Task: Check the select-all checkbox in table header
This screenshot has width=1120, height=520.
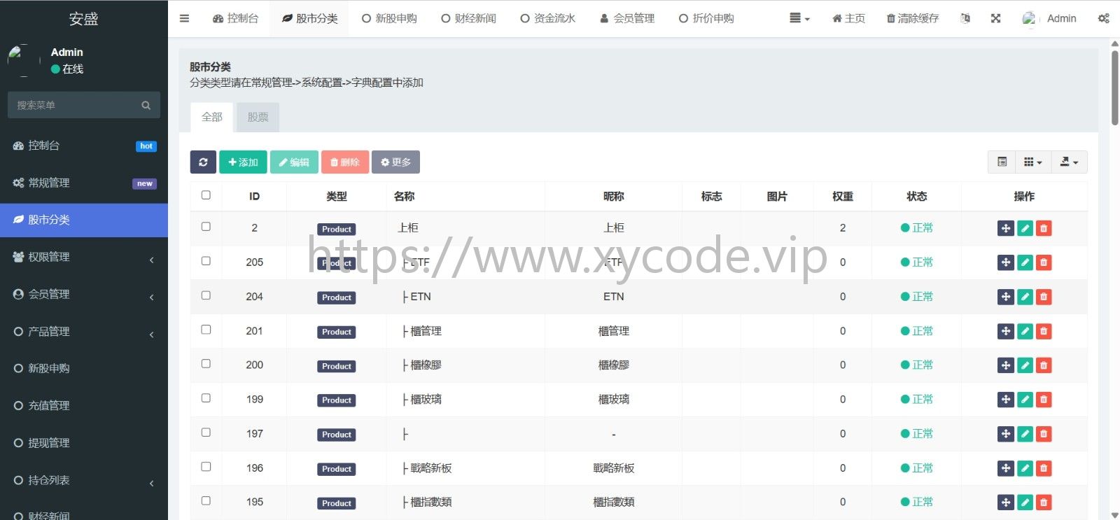Action: click(206, 195)
